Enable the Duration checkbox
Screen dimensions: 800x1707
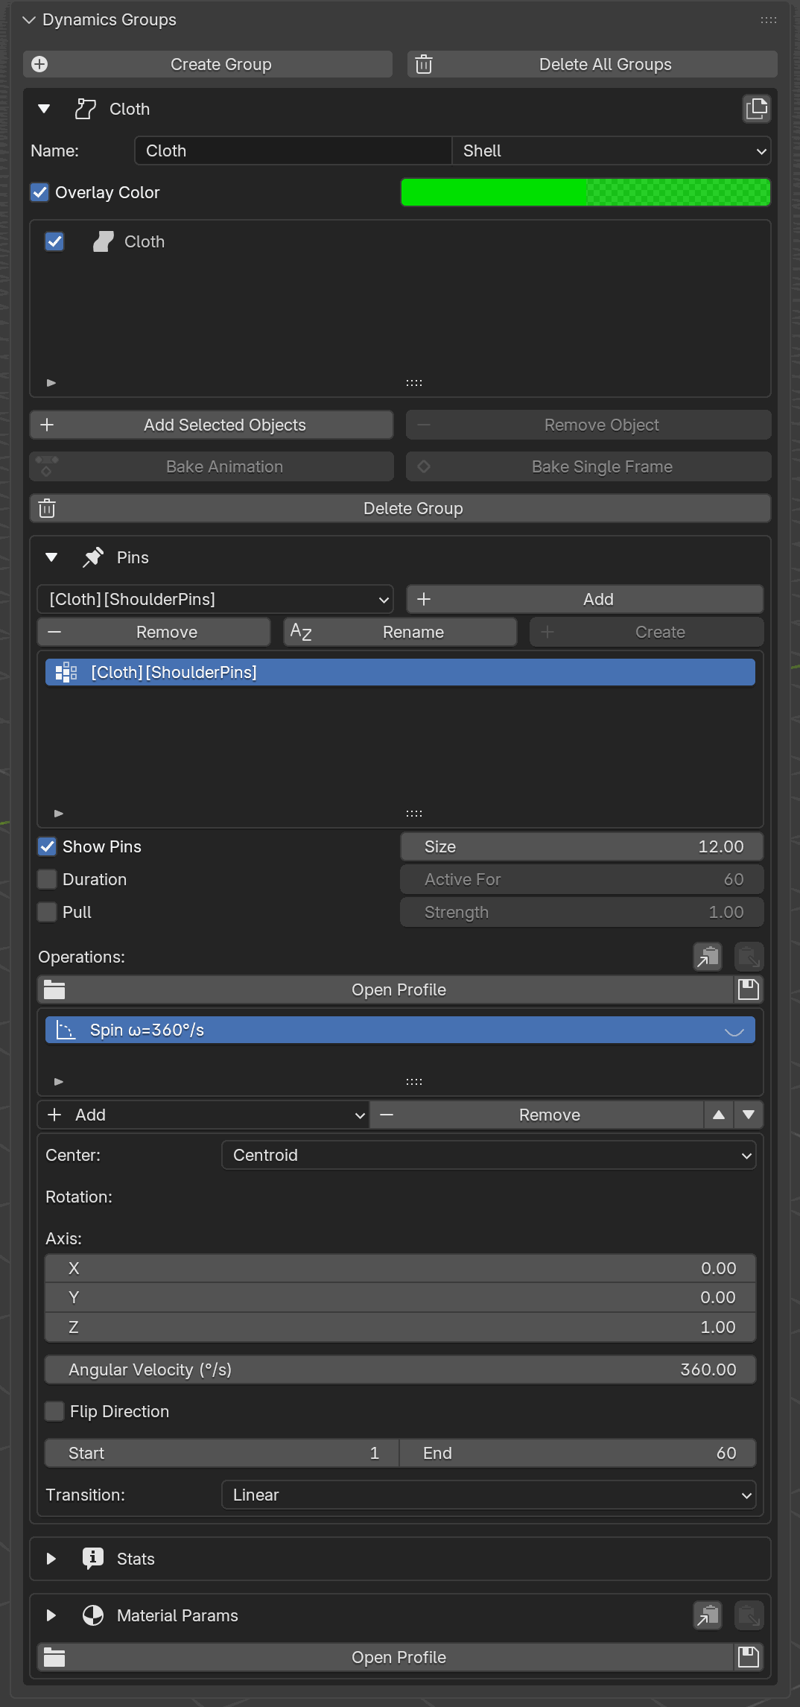click(x=47, y=879)
